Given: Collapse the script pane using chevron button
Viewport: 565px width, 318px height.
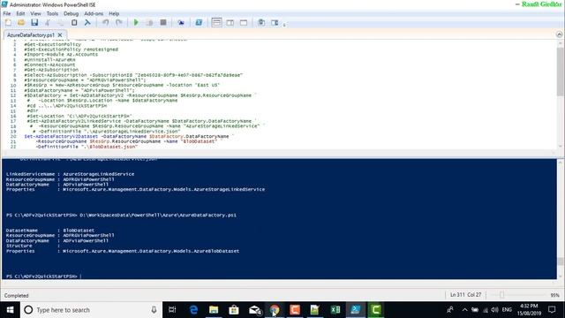Looking at the screenshot, I should coord(559,34).
